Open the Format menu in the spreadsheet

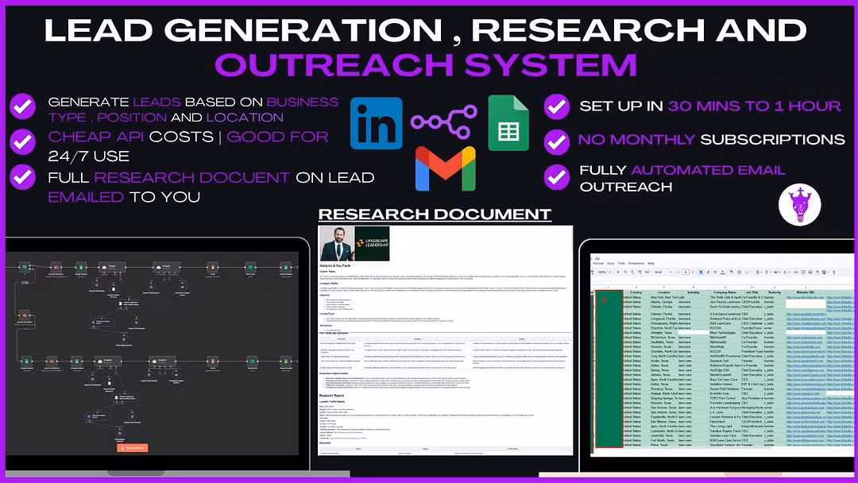[x=598, y=263]
